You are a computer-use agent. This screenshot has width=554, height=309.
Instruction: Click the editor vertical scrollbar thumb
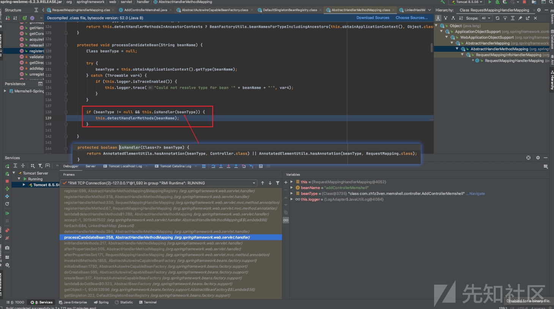coord(432,47)
